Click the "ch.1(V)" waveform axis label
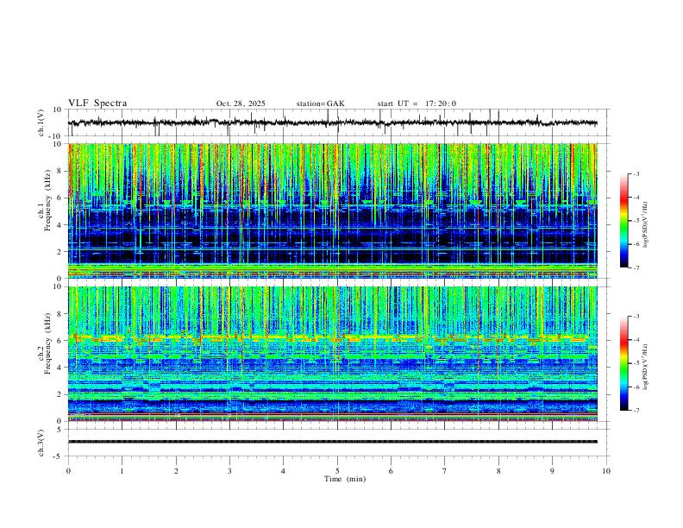 [41, 123]
